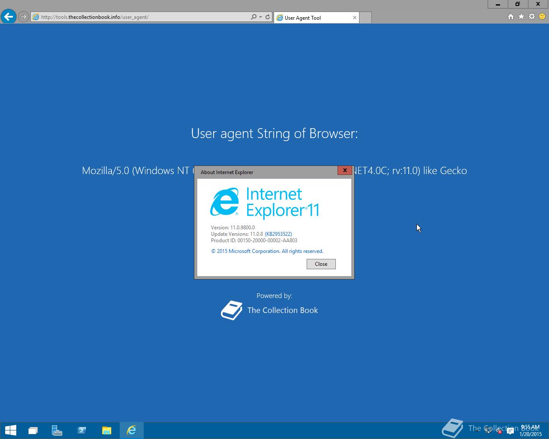Select the User Agent Tool tab

(x=316, y=18)
